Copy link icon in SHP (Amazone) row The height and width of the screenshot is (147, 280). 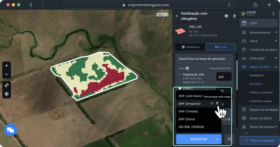(212, 103)
